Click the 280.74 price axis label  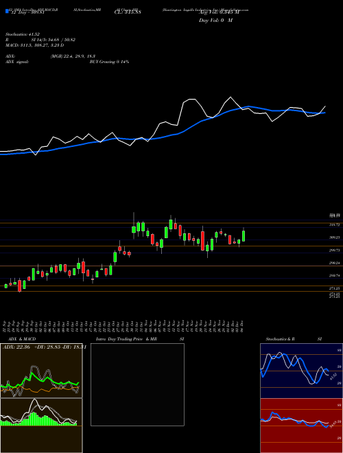point(335,276)
